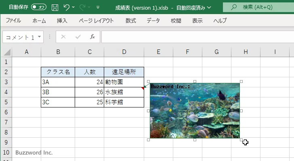Screen dimensions: 294x161
Task: Click the Save floppy disk icon
Action: point(55,8)
